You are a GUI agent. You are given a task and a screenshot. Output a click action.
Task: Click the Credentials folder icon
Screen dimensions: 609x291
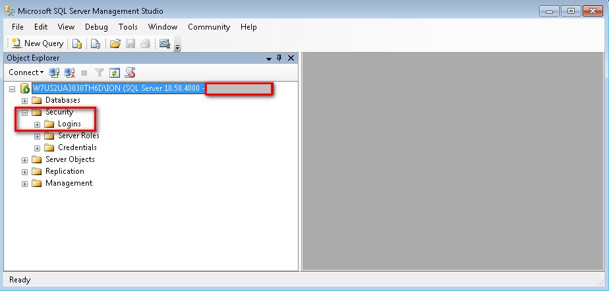coord(49,148)
